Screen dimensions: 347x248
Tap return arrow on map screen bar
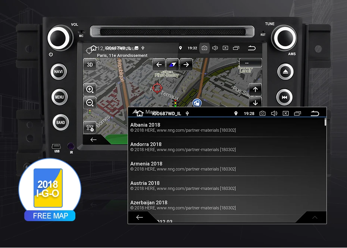click(x=251, y=48)
